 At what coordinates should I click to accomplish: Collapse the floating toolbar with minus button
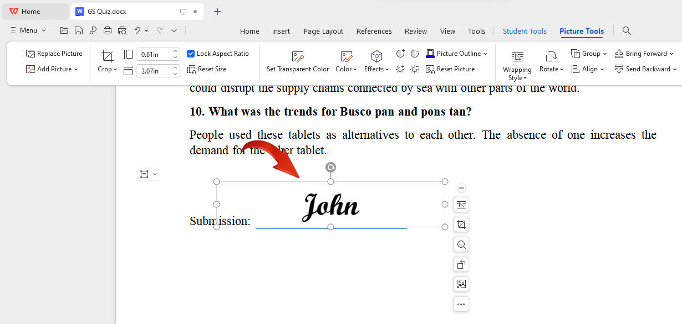point(461,188)
